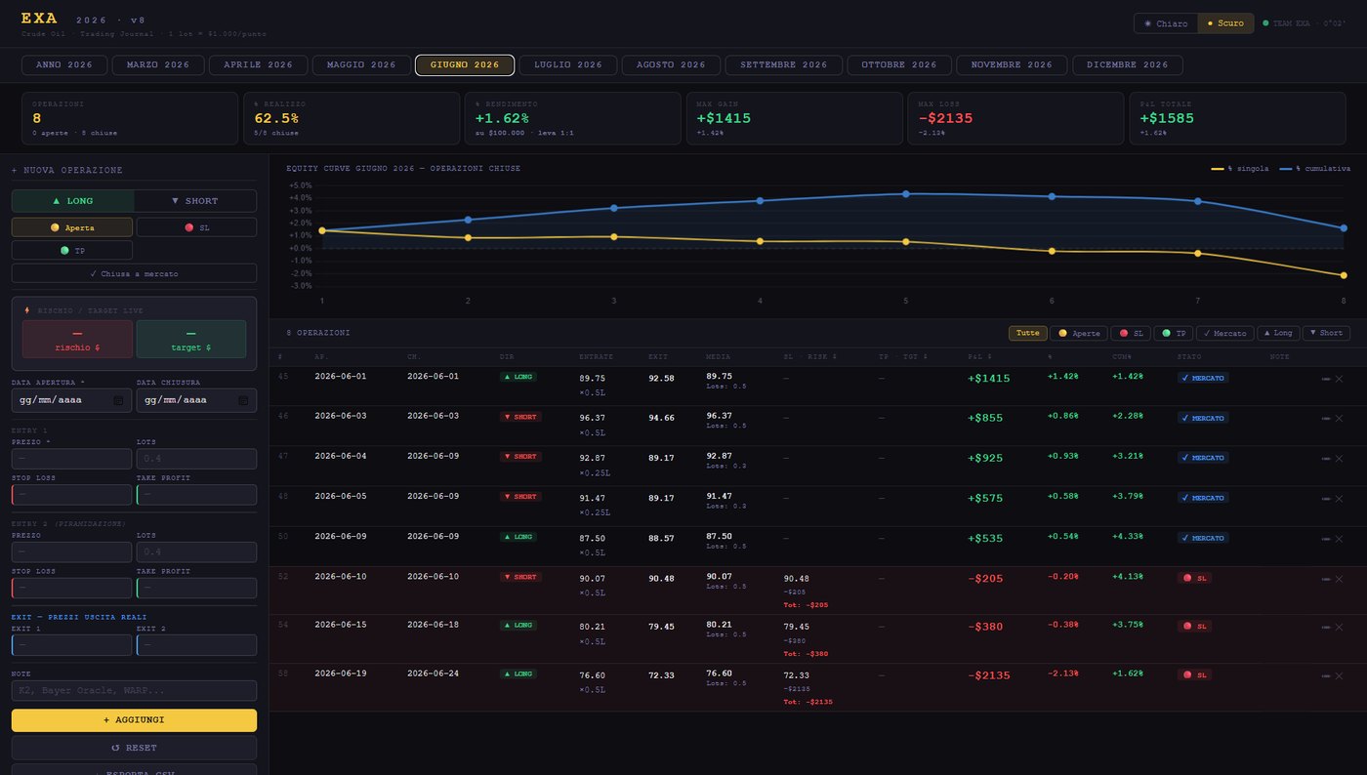Filter operations table by TP status
The width and height of the screenshot is (1367, 775).
(1172, 333)
